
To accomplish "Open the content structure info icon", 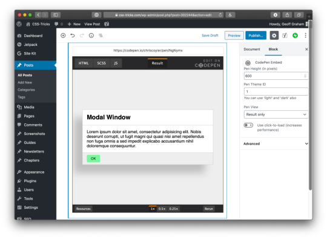I will pos(91,36).
